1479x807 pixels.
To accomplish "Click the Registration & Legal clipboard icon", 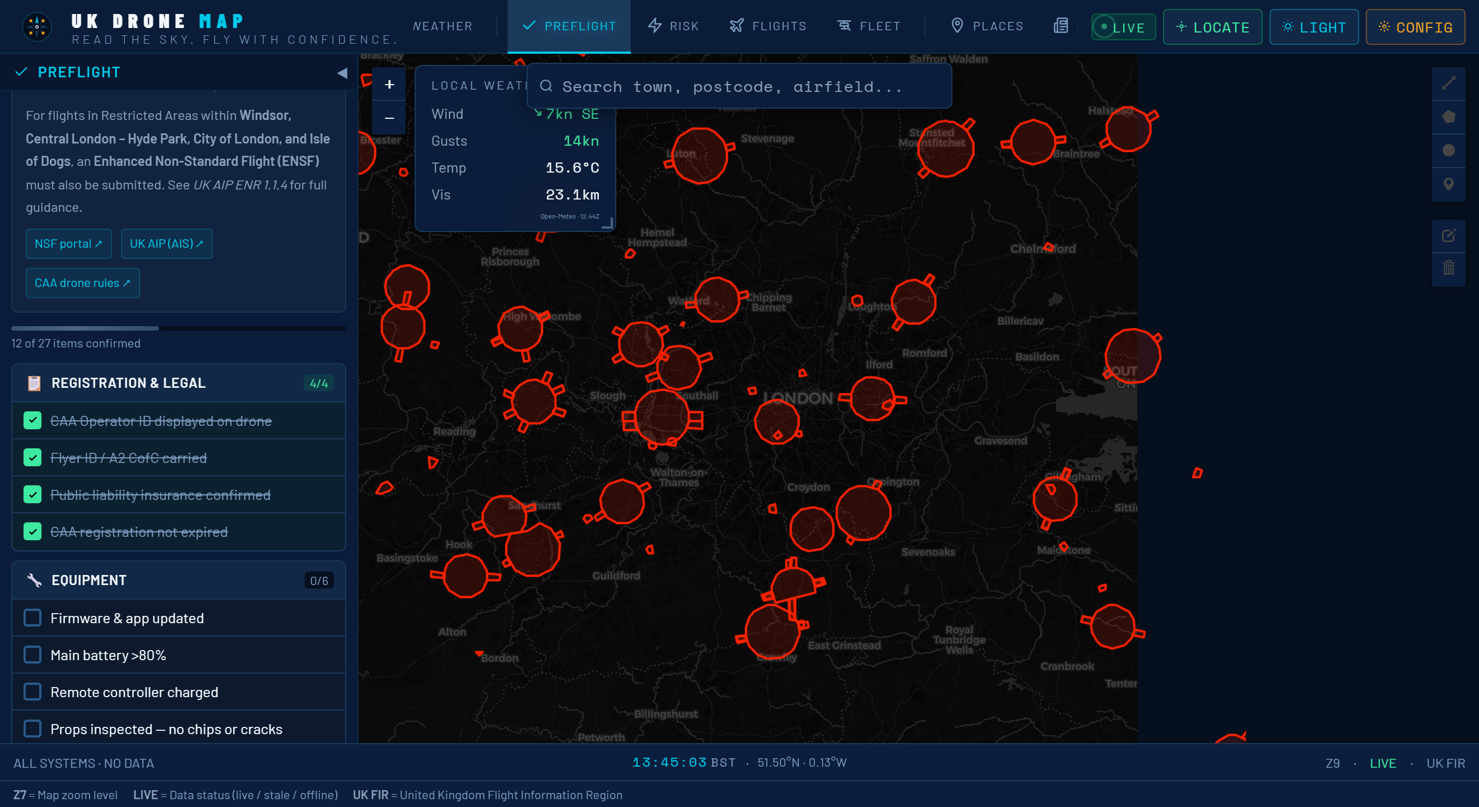I will click(x=34, y=383).
